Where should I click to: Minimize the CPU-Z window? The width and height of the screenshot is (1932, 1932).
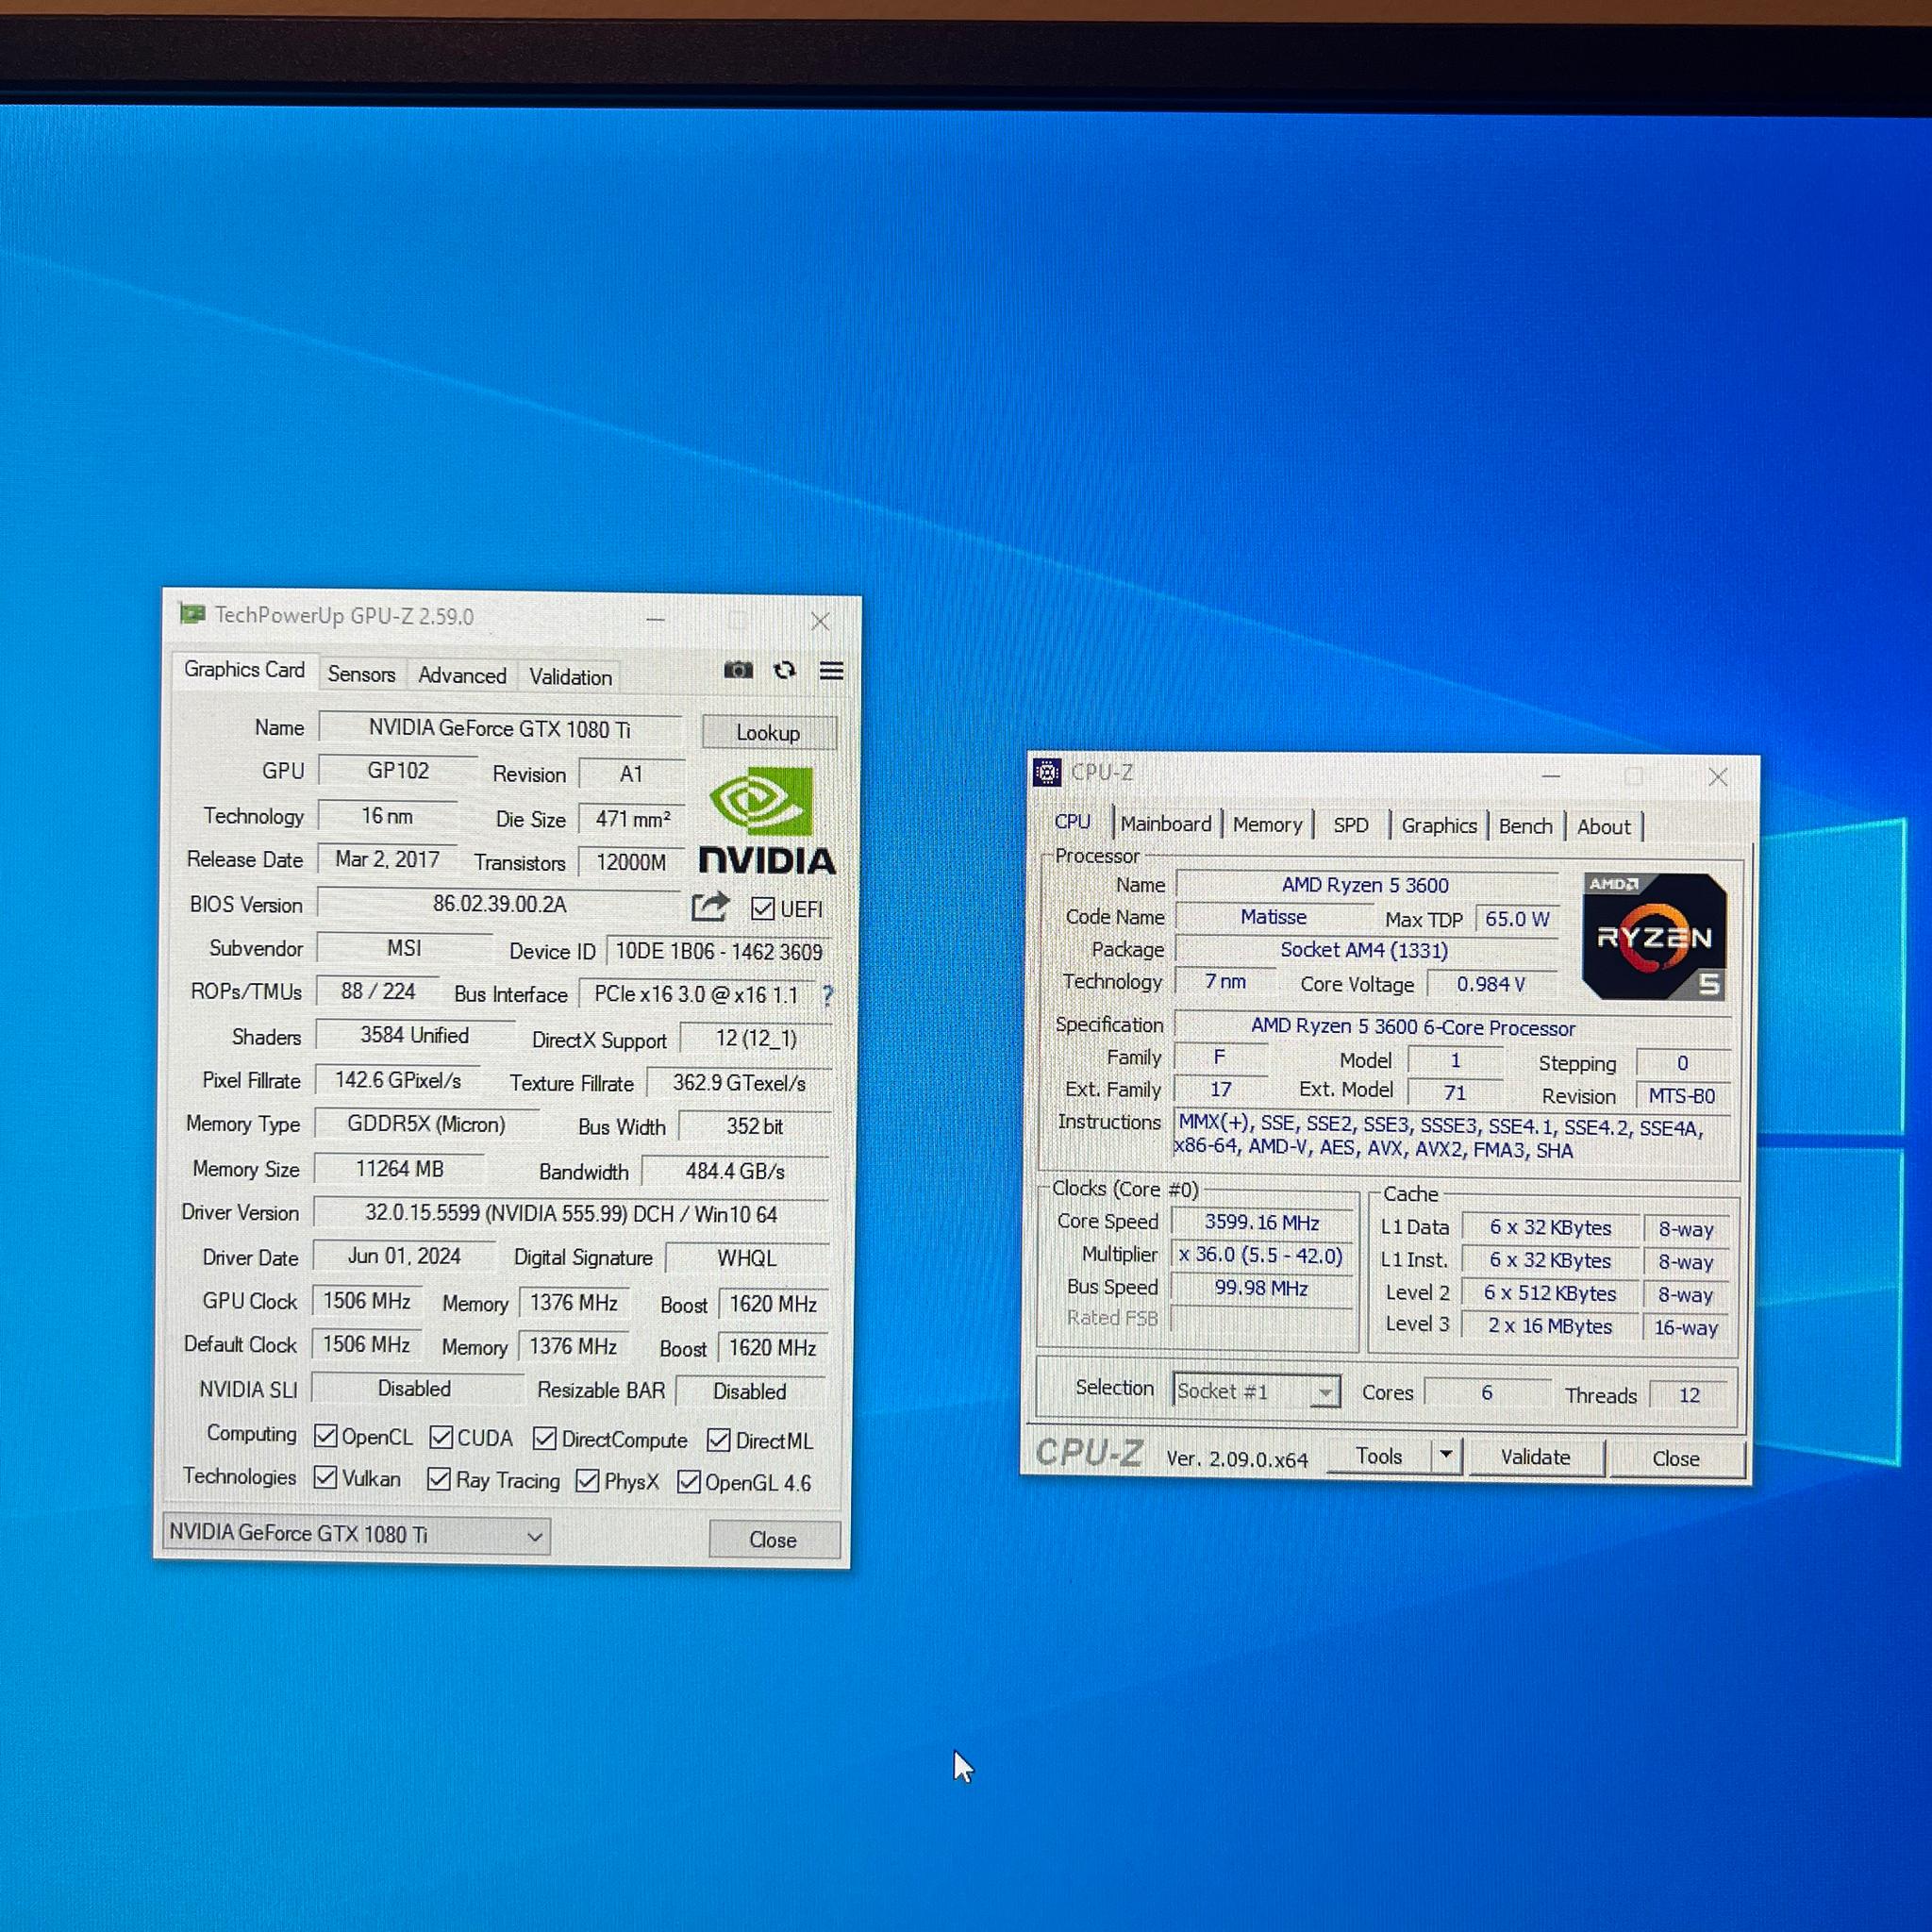(x=1551, y=775)
